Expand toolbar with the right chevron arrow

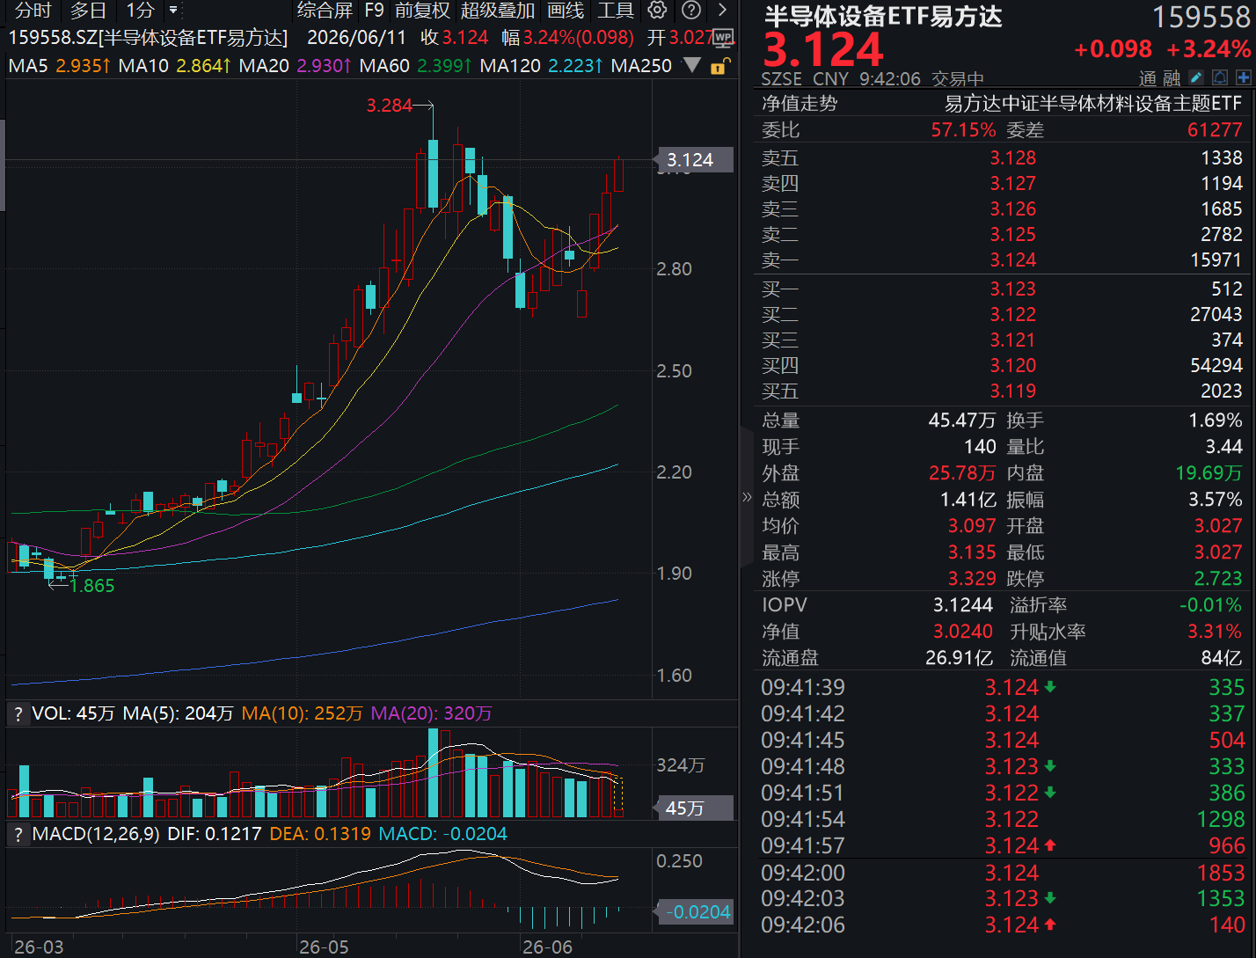point(723,11)
